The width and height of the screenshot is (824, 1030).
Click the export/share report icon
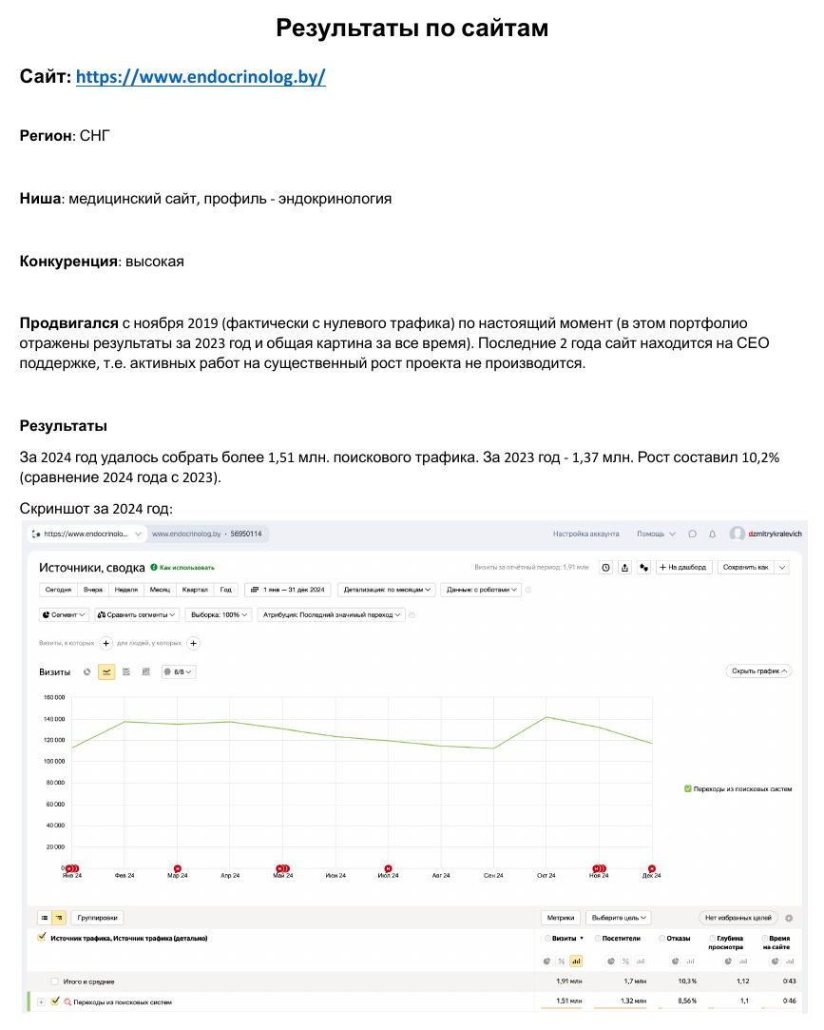tap(625, 568)
